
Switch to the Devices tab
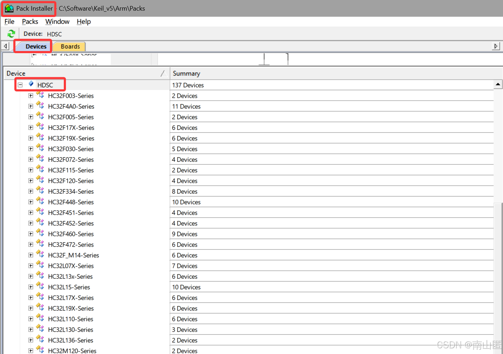tap(36, 46)
